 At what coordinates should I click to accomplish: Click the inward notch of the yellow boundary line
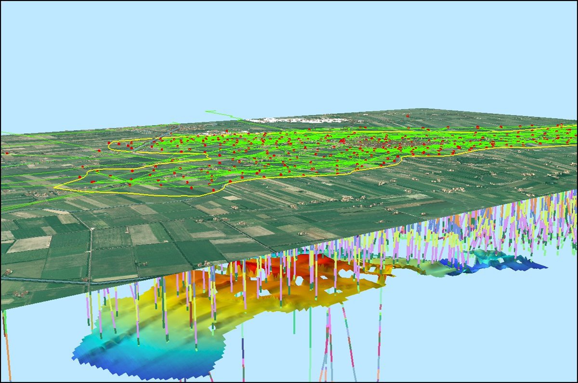(x=207, y=156)
